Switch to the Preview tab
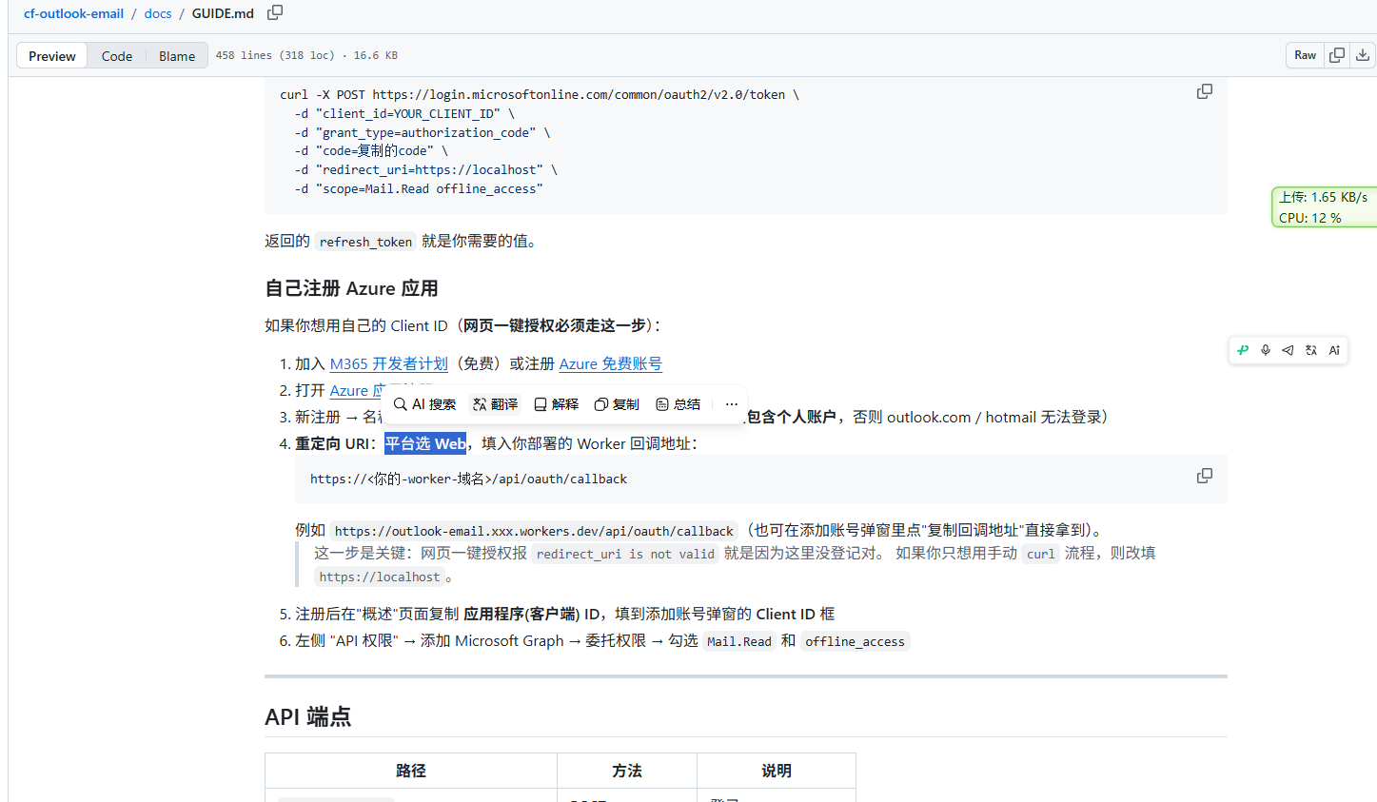The image size is (1377, 802). [x=52, y=55]
